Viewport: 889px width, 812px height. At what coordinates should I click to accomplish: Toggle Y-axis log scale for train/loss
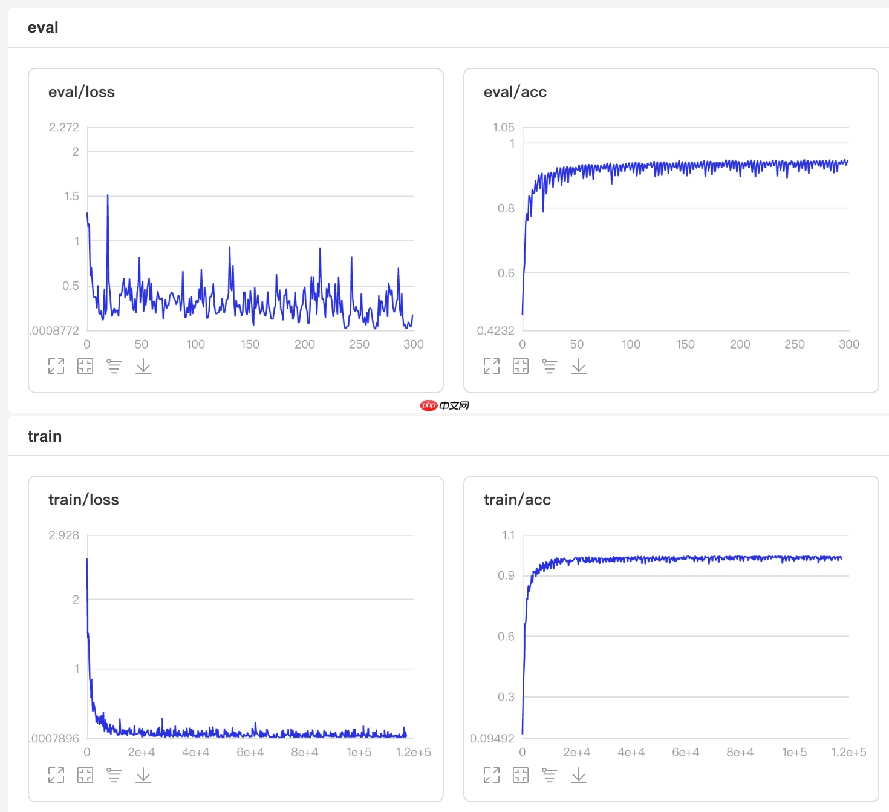pyautogui.click(x=114, y=775)
